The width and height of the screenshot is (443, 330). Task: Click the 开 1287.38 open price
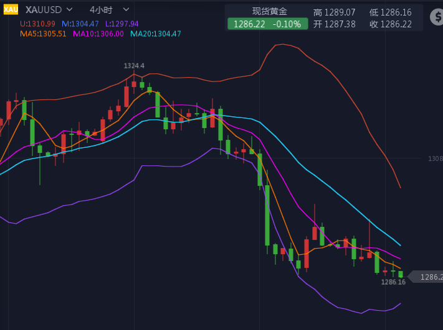(x=334, y=24)
